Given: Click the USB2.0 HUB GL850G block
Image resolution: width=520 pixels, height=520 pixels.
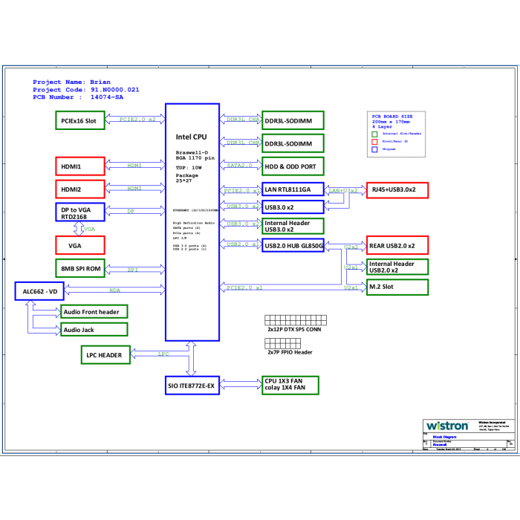Looking at the screenshot, I should (293, 245).
